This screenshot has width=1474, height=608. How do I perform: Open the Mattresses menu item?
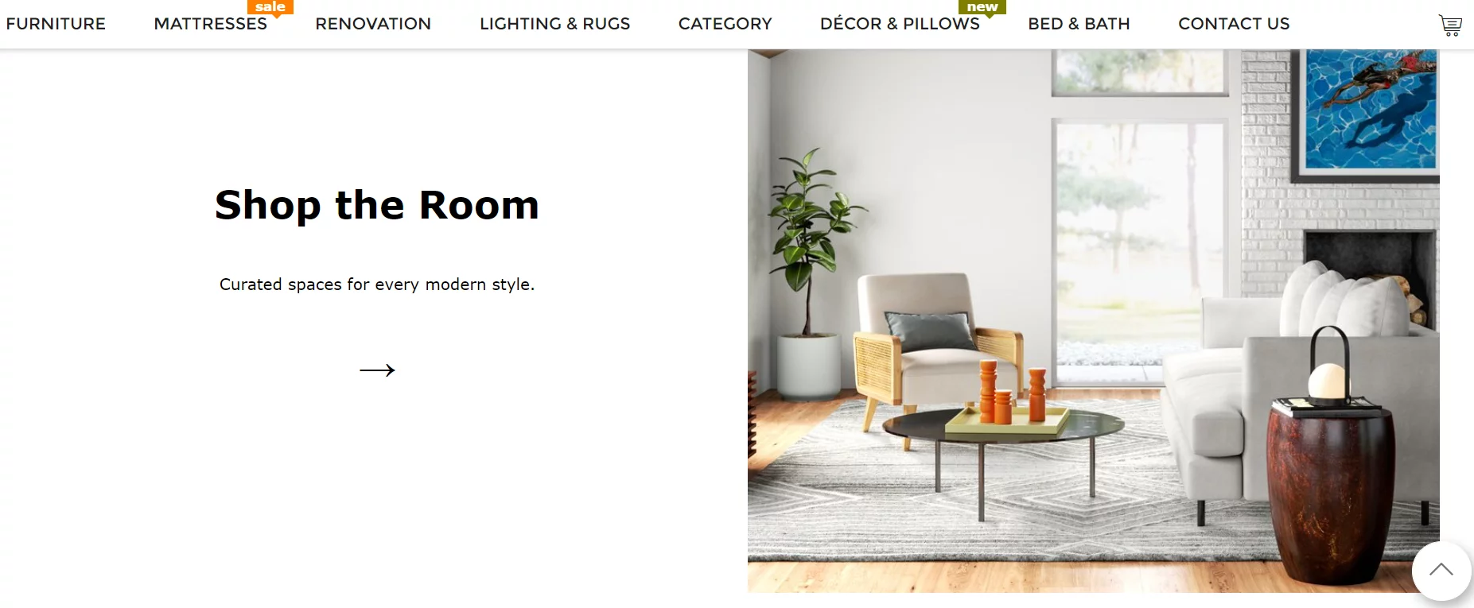coord(211,24)
